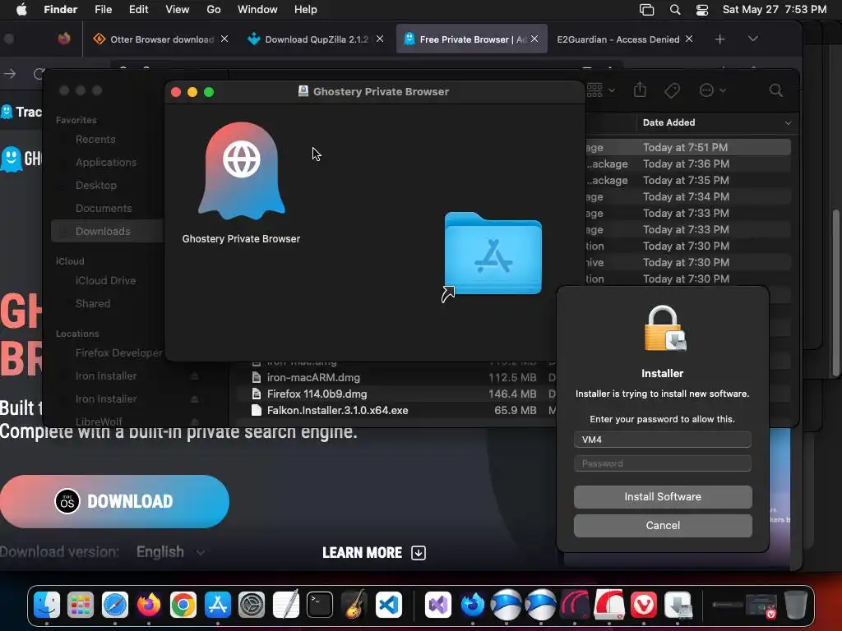842x631 pixels.
Task: Close the Otter Browser download tab
Action: [x=224, y=39]
